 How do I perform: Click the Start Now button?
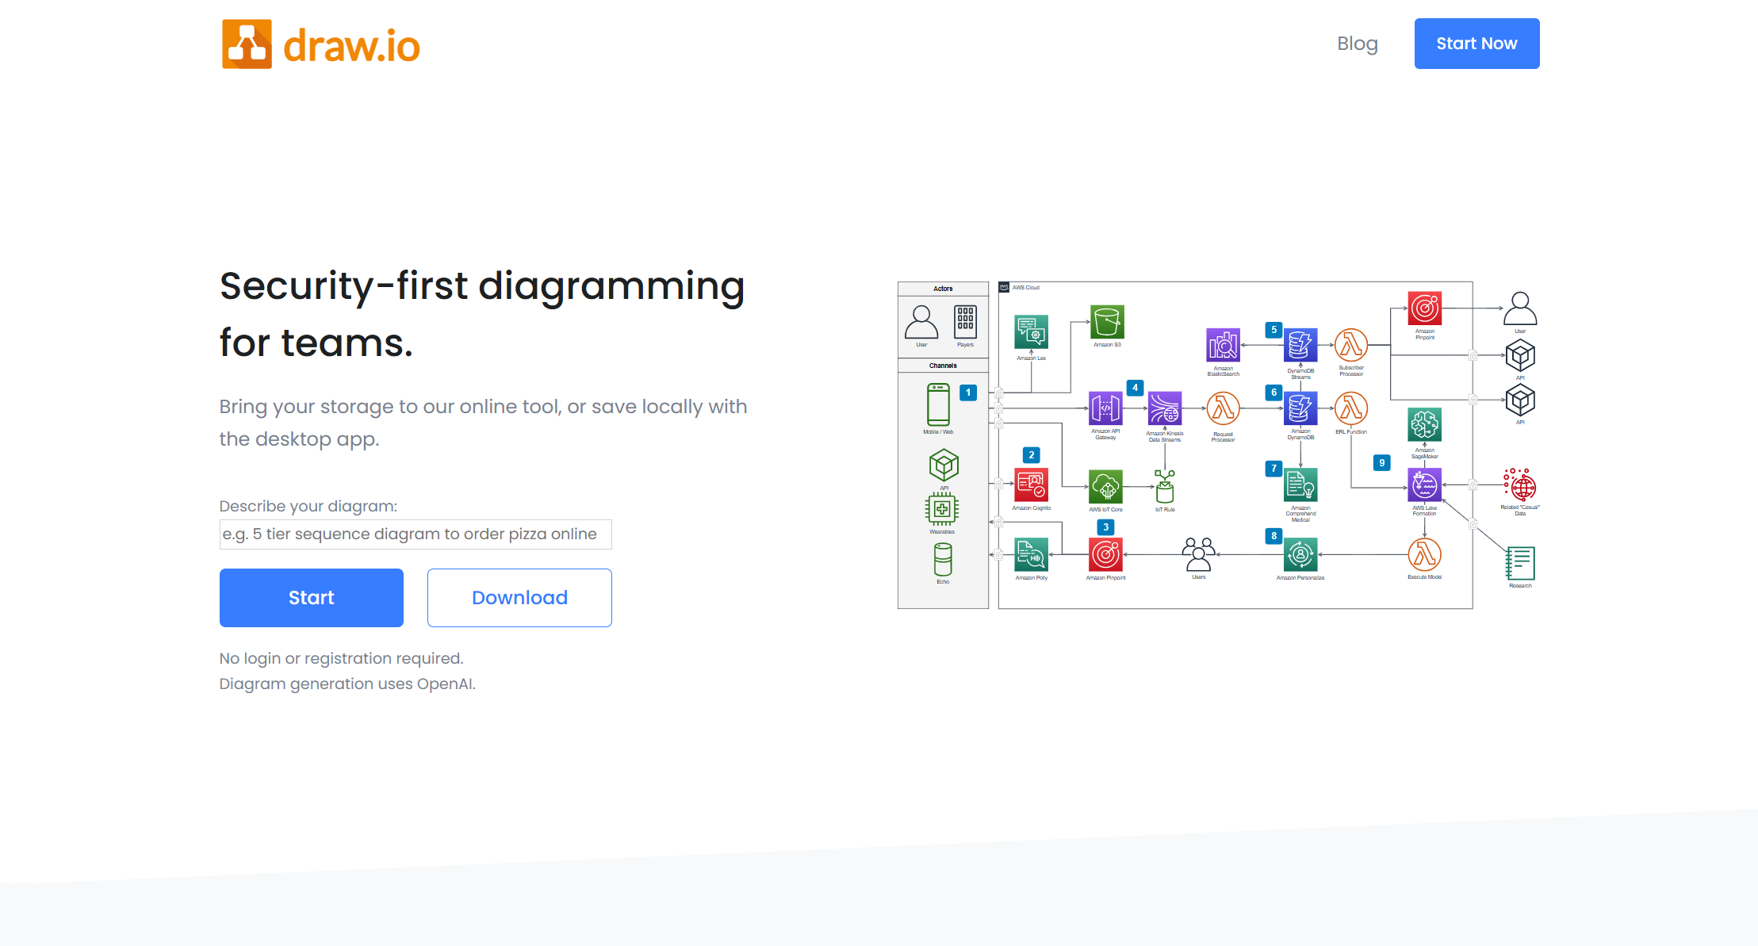[1476, 44]
